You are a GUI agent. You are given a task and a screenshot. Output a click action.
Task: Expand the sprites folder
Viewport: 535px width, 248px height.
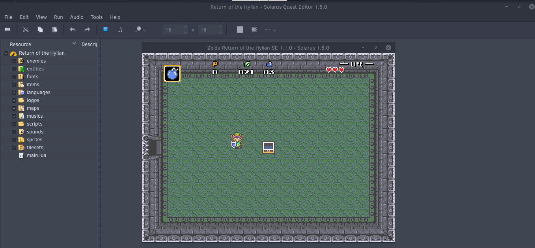14,140
